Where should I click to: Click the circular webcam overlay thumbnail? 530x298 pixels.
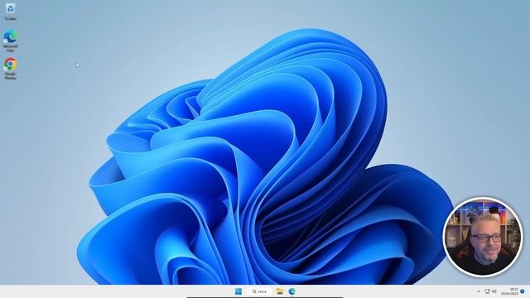click(x=482, y=238)
